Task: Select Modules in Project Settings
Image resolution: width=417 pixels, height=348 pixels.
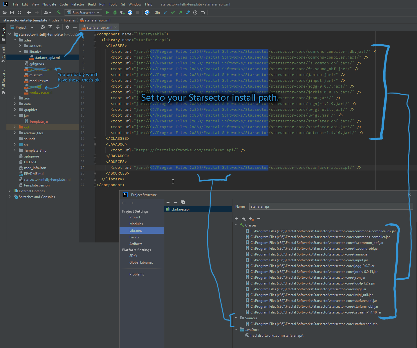Action: pos(136,224)
